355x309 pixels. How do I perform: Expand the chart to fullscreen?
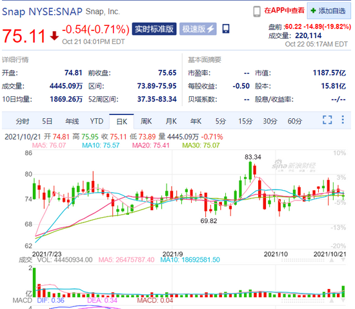327,120
